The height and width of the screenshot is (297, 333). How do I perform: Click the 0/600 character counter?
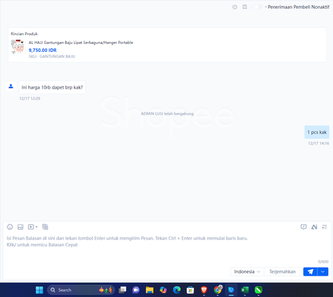(x=323, y=262)
